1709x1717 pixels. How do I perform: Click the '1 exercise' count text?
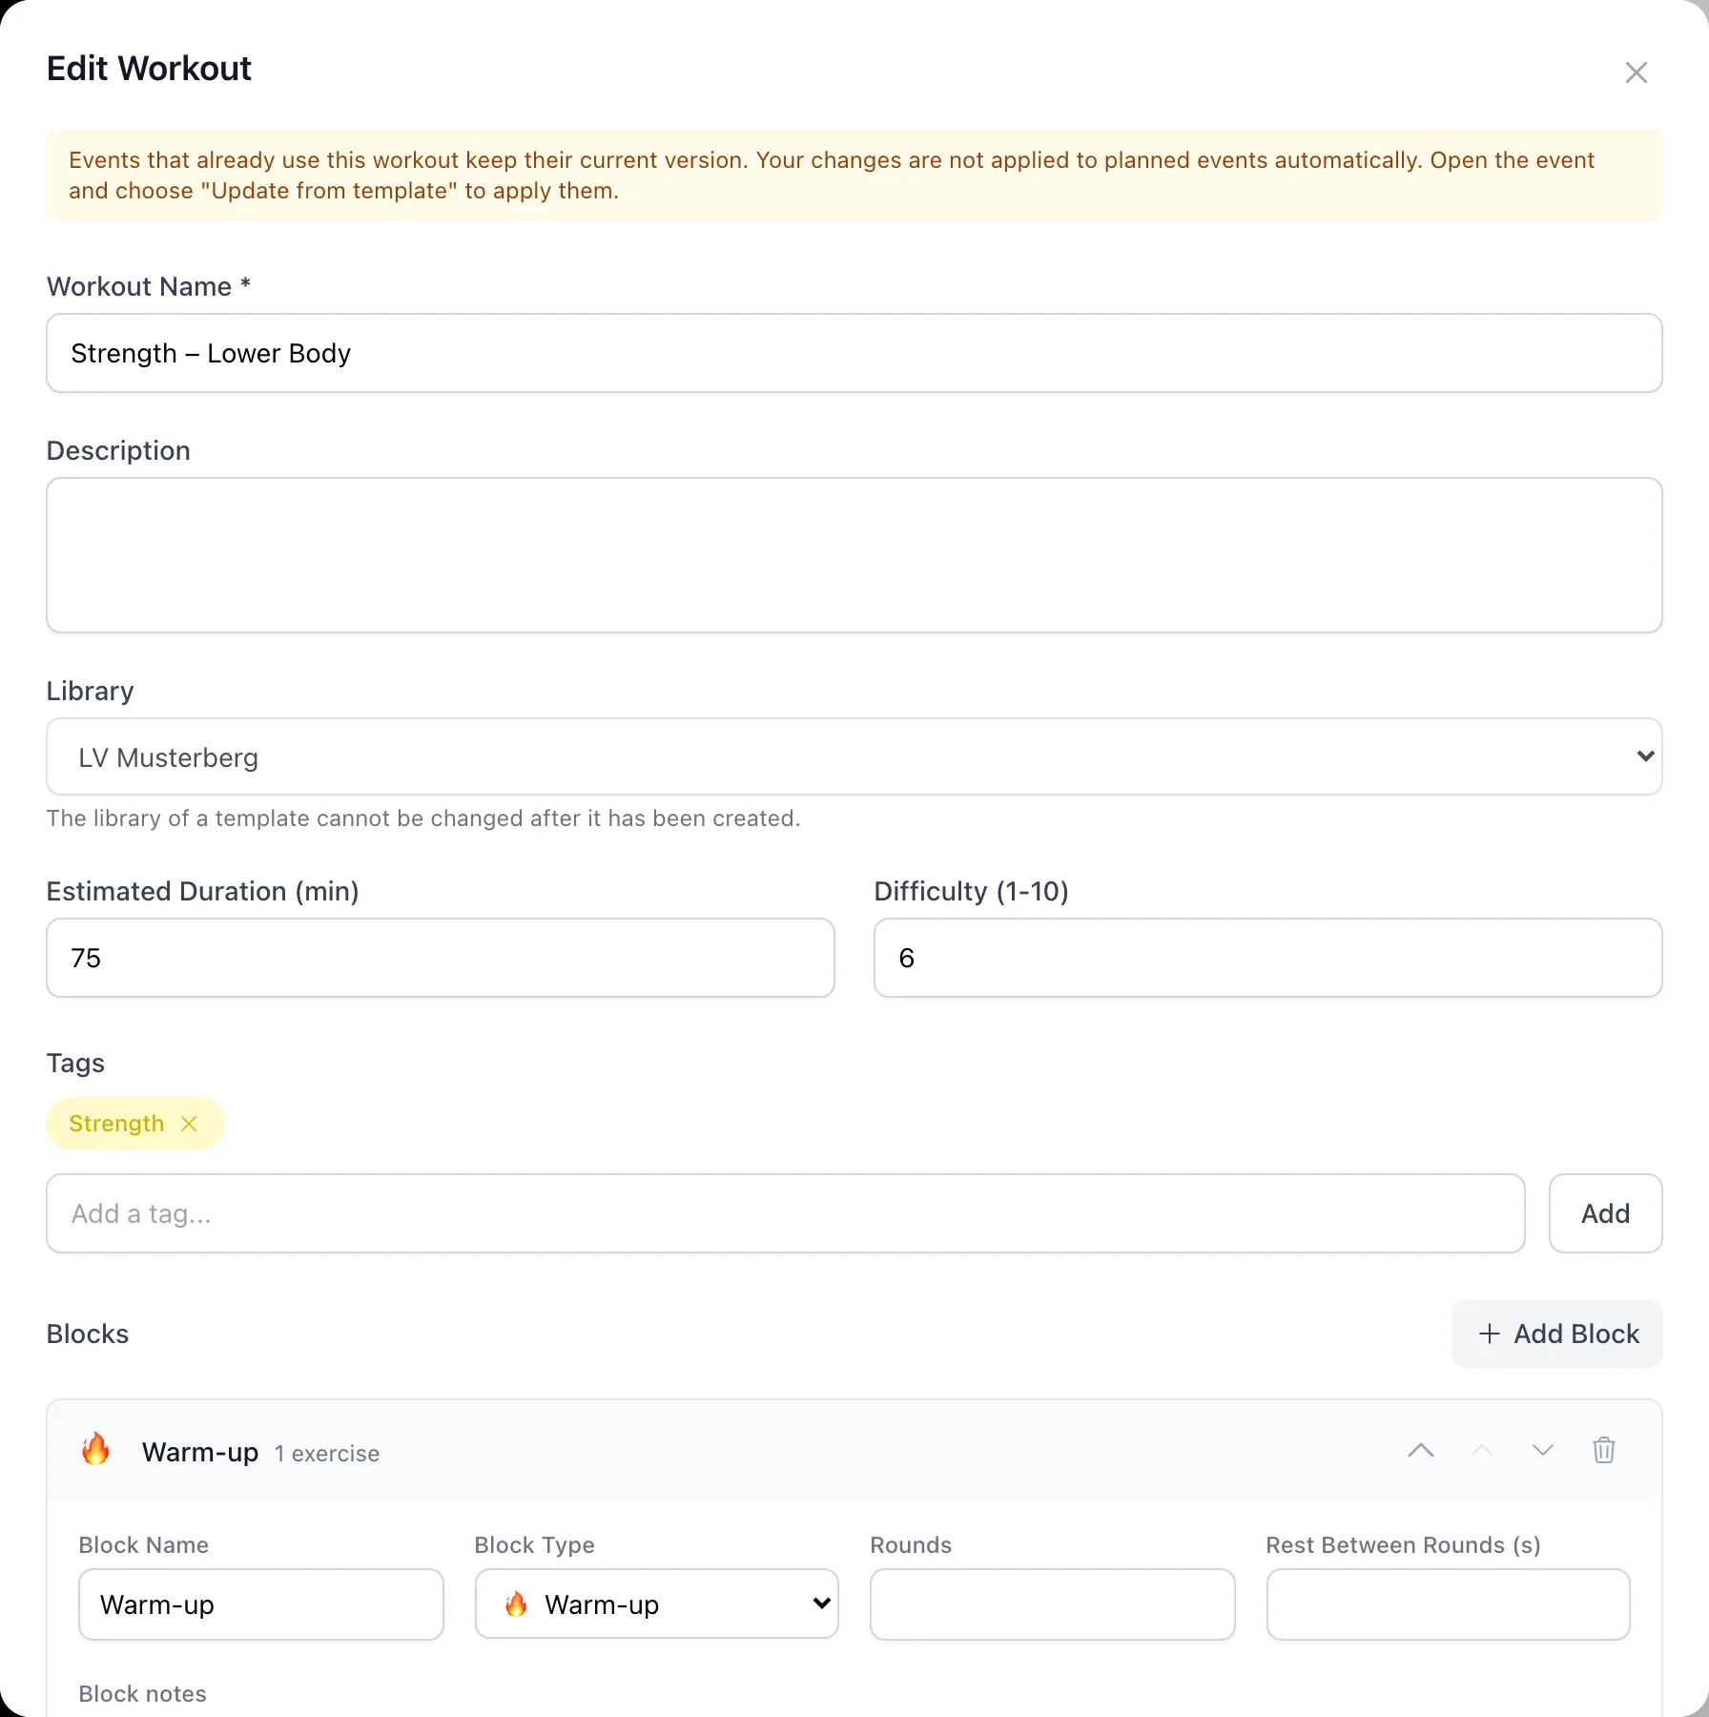point(327,1454)
